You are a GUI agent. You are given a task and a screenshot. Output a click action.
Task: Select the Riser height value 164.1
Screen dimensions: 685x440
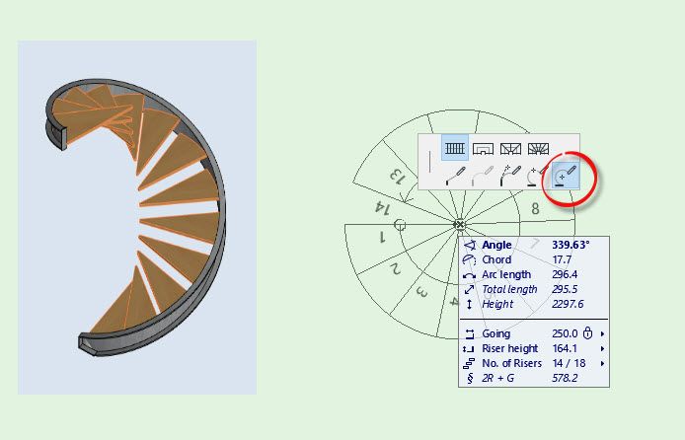(x=565, y=349)
